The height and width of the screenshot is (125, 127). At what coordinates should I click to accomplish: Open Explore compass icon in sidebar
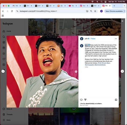click(x=4, y=42)
